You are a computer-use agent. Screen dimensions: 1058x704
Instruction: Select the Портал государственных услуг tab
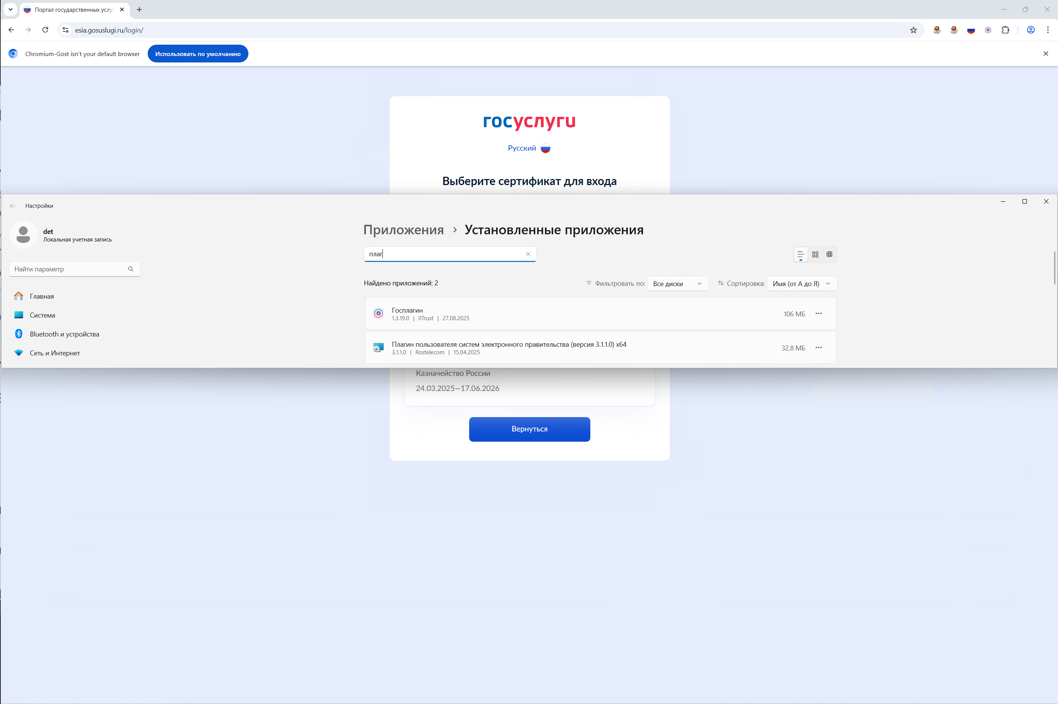point(75,9)
